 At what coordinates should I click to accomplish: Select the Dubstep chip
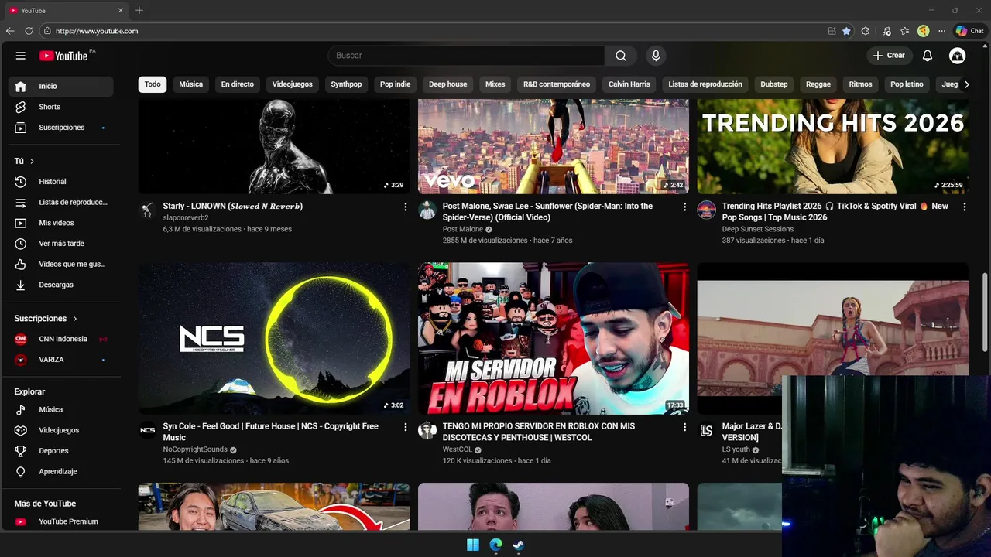774,84
